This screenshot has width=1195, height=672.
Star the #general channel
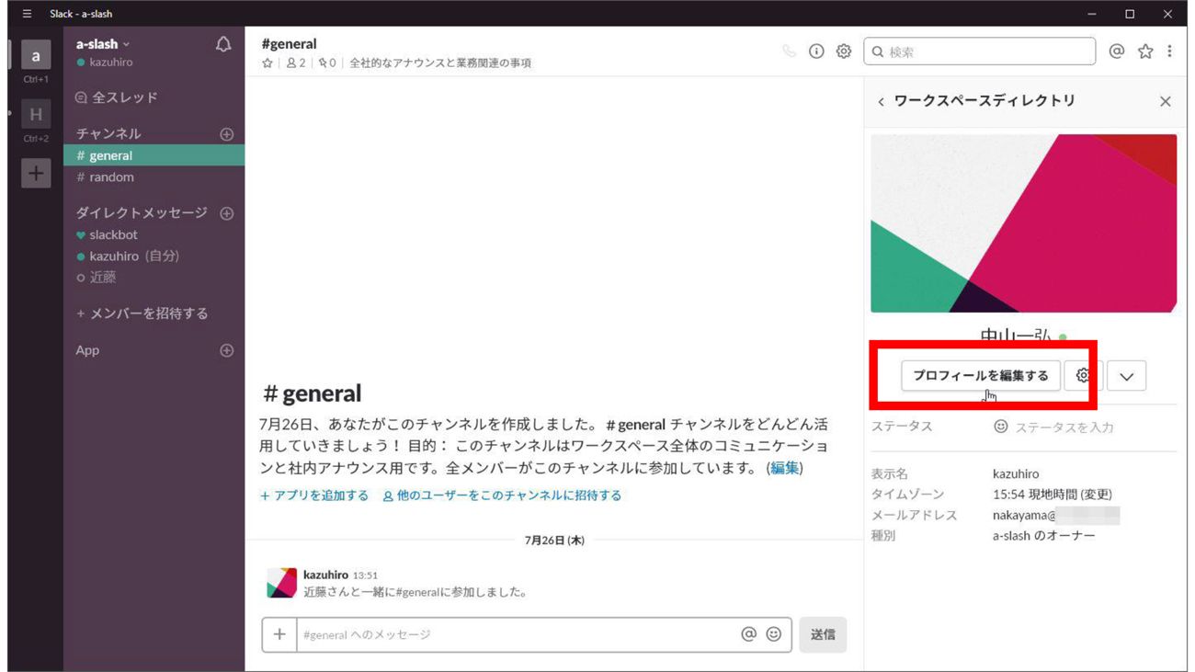pos(267,63)
